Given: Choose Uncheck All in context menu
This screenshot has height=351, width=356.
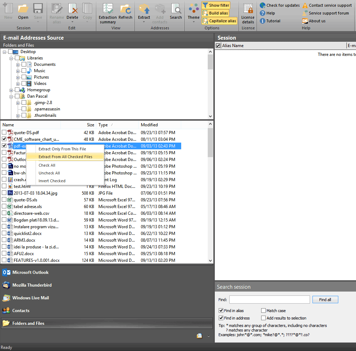Looking at the screenshot, I should pos(65,173).
